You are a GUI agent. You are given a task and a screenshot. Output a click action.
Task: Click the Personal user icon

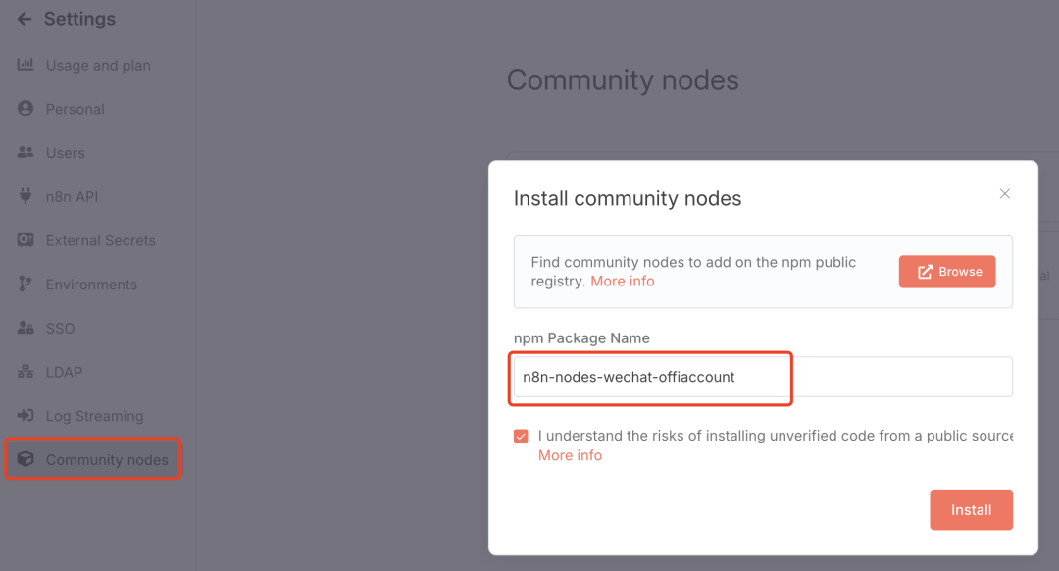pos(25,109)
